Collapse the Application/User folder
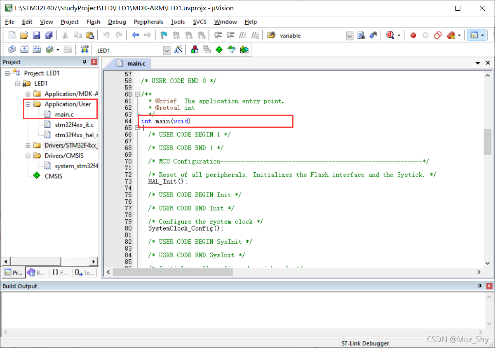Screen dimensions: 495x348 click(x=28, y=104)
